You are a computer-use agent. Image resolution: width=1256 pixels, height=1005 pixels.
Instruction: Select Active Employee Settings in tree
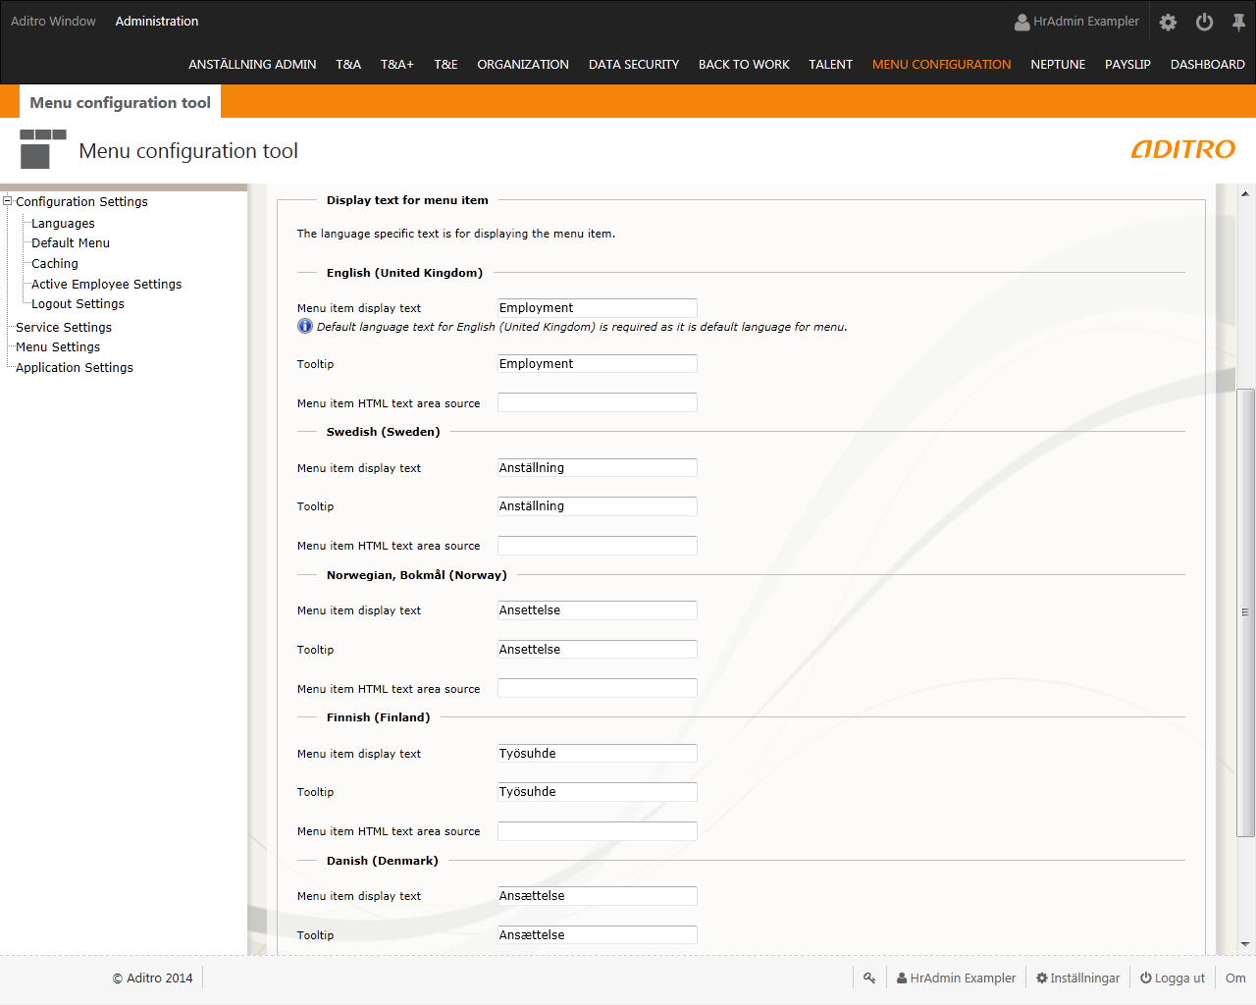coord(106,285)
